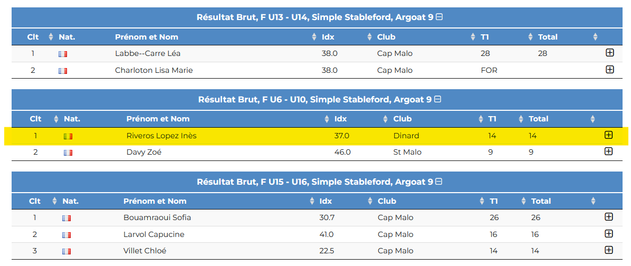Select the highlighted Riveros Lopez Inès row
This screenshot has width=631, height=266.
tap(315, 136)
